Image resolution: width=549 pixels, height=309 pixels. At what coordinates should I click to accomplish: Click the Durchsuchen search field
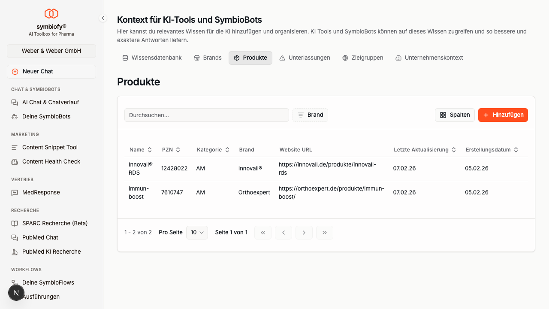206,115
